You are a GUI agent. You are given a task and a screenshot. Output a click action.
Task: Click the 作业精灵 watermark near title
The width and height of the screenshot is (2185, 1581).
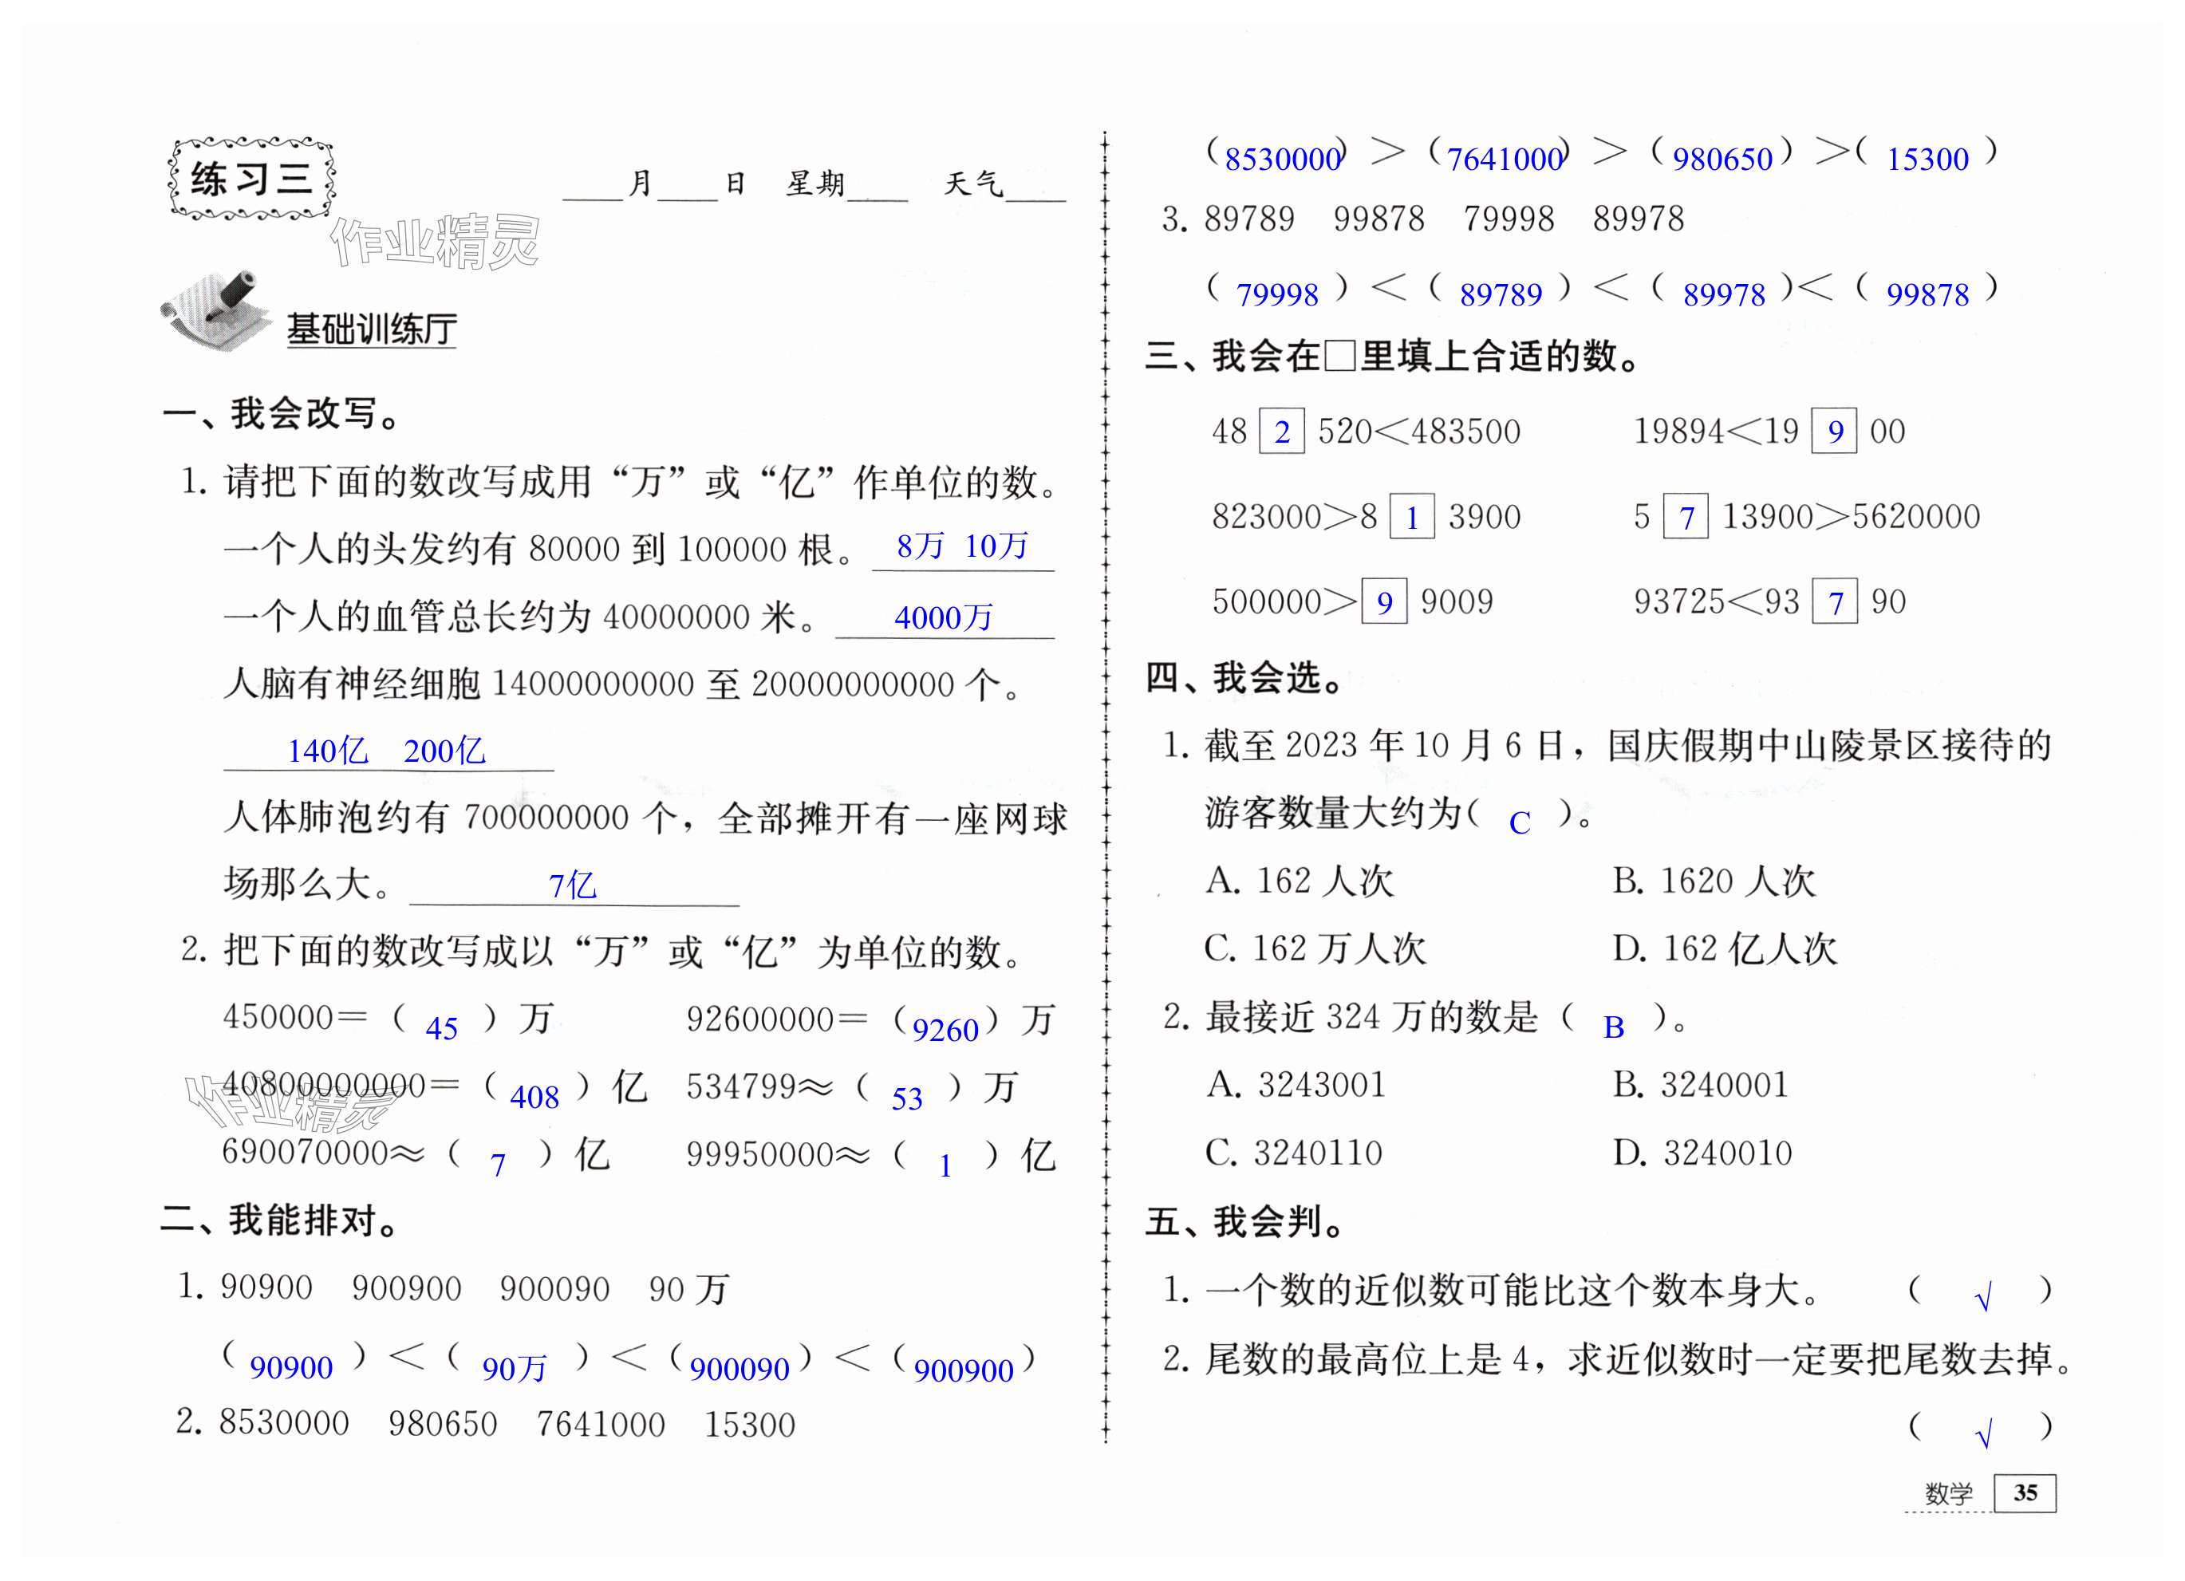click(435, 241)
